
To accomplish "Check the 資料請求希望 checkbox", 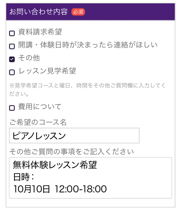I will (x=12, y=33).
